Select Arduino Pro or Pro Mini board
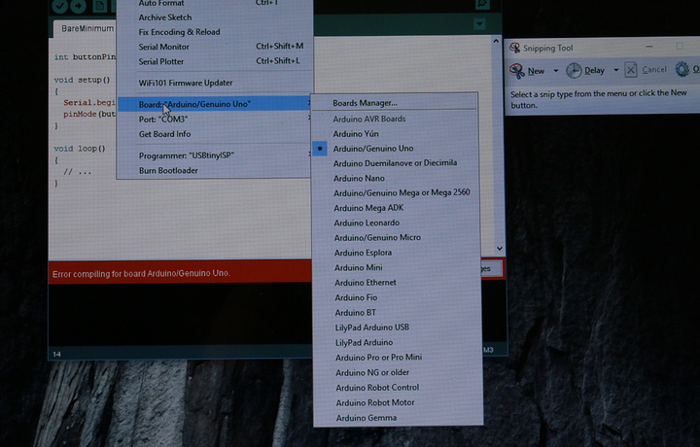The width and height of the screenshot is (700, 447). tap(378, 358)
